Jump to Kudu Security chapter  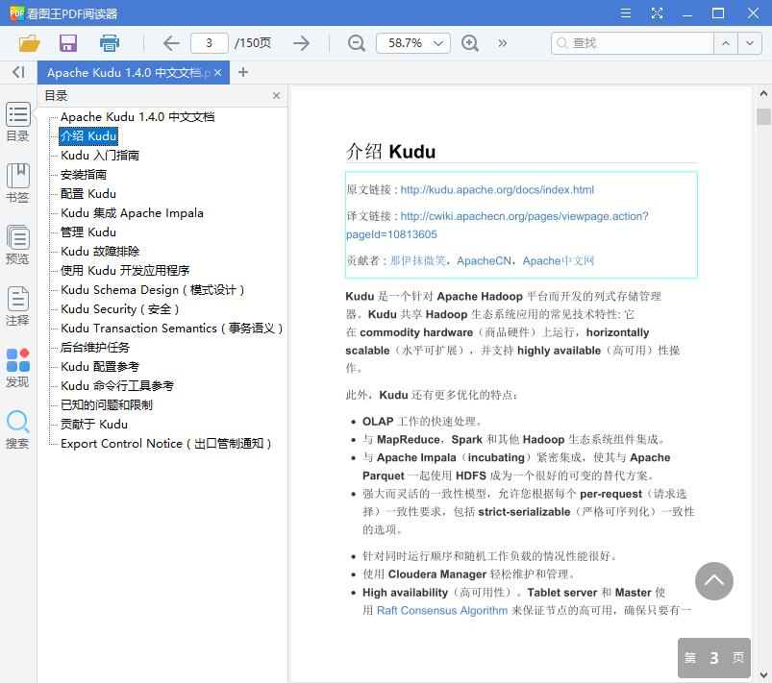(x=119, y=309)
